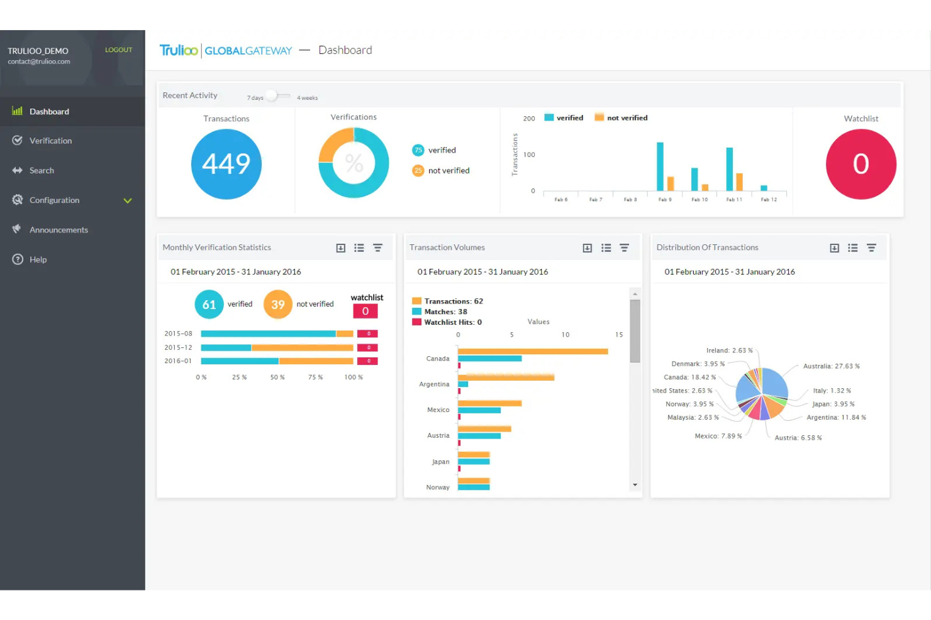This screenshot has height=620, width=931.
Task: Show list view for Transaction Volumes
Action: pos(606,248)
